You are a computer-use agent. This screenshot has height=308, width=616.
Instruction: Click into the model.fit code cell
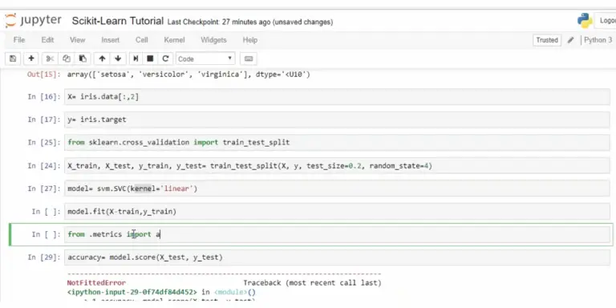pos(337,212)
